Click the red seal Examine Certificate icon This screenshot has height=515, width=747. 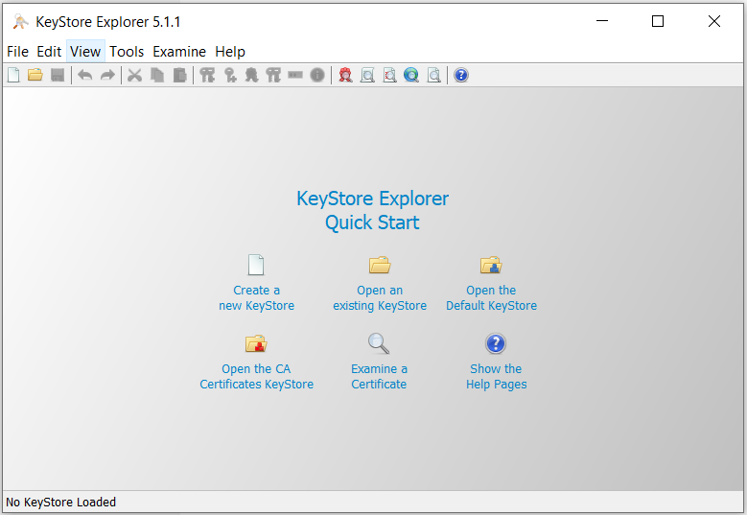[345, 75]
